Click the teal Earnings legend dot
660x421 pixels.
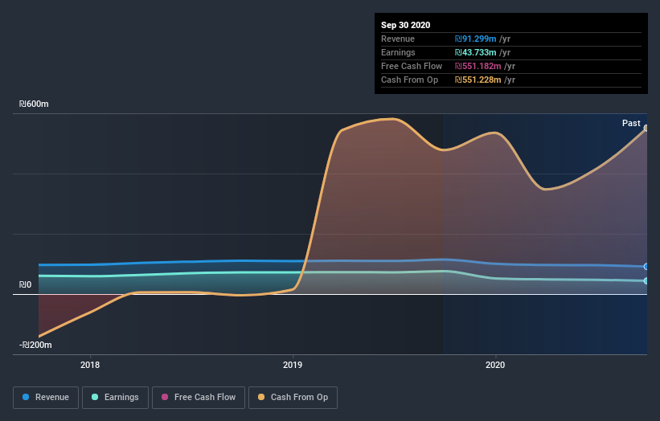(95, 397)
